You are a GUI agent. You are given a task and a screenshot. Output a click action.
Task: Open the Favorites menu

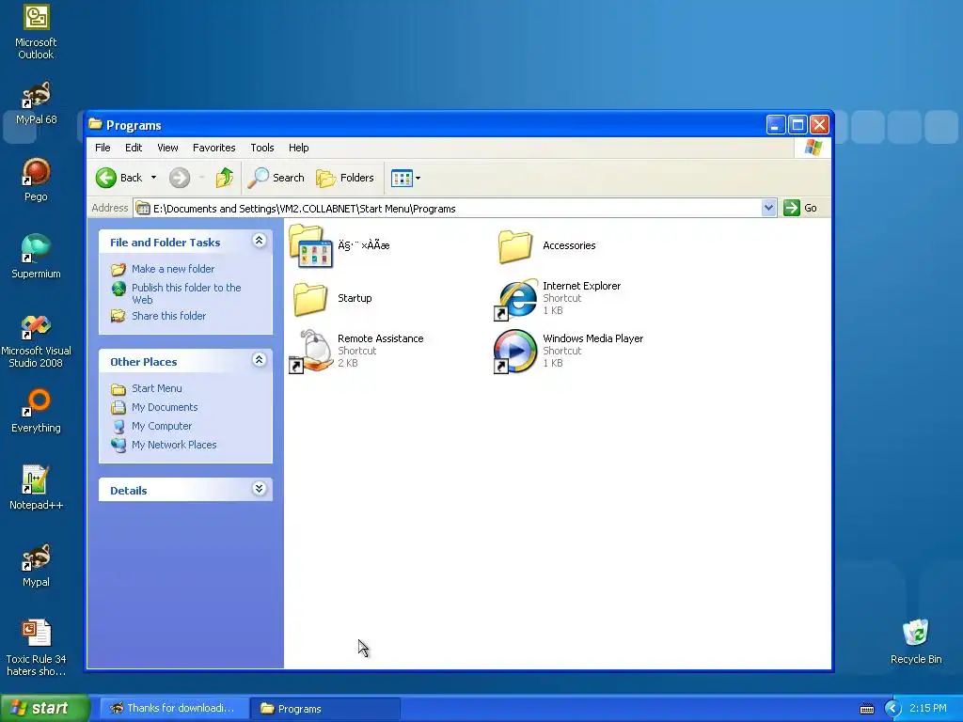point(213,148)
